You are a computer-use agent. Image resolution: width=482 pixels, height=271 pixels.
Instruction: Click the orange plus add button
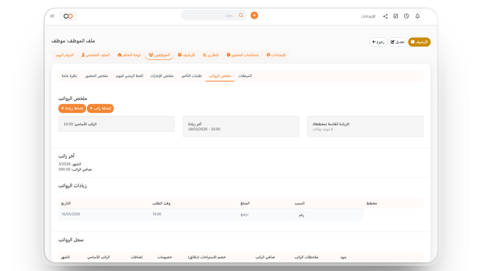[254, 16]
